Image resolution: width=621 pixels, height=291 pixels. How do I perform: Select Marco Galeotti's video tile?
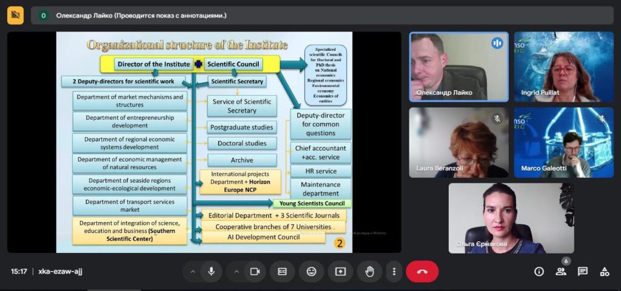(555, 143)
